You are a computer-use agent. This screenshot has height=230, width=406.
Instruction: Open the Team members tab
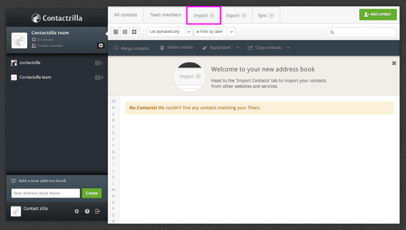click(166, 15)
